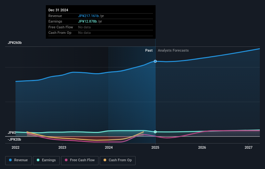The image size is (265, 169).
Task: Click the 2024 x-axis label
Action: (109, 147)
